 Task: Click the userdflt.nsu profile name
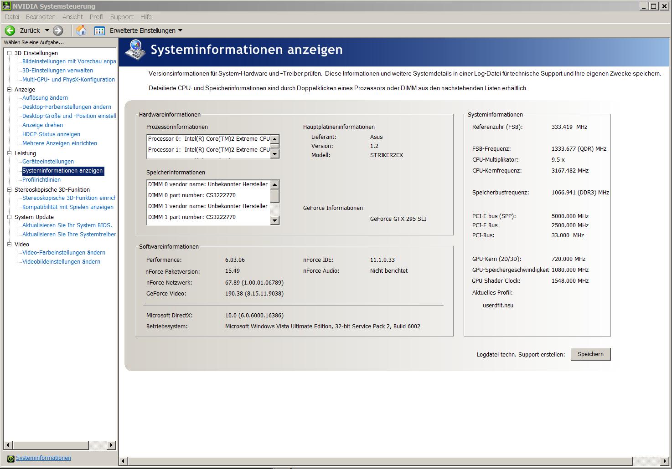pyautogui.click(x=498, y=306)
